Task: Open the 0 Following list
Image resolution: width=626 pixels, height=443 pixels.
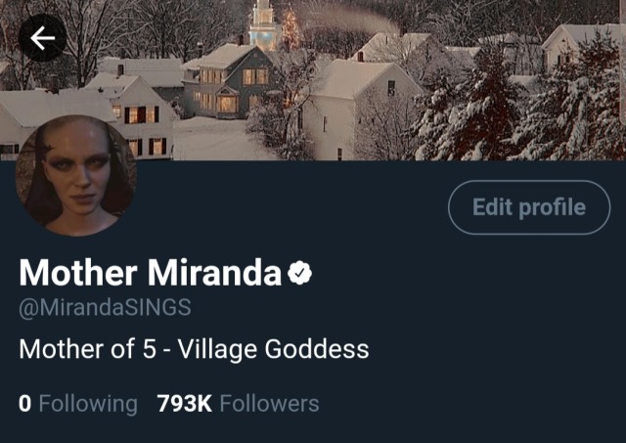Action: point(78,404)
